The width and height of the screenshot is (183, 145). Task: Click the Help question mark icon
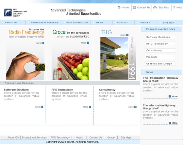click(x=174, y=8)
